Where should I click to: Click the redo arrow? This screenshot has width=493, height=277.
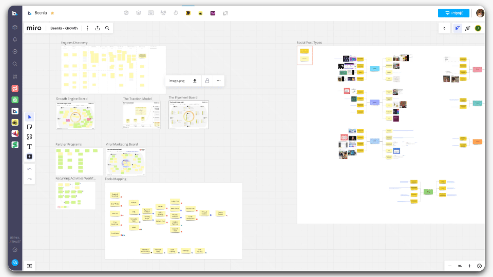(x=29, y=179)
